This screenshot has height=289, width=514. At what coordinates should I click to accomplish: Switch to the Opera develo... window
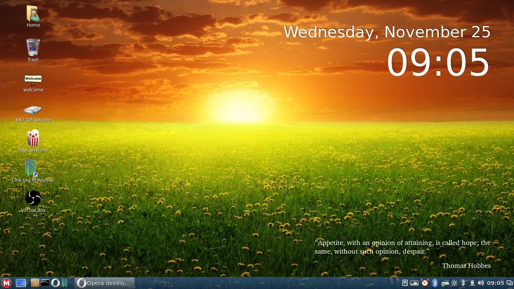point(105,283)
